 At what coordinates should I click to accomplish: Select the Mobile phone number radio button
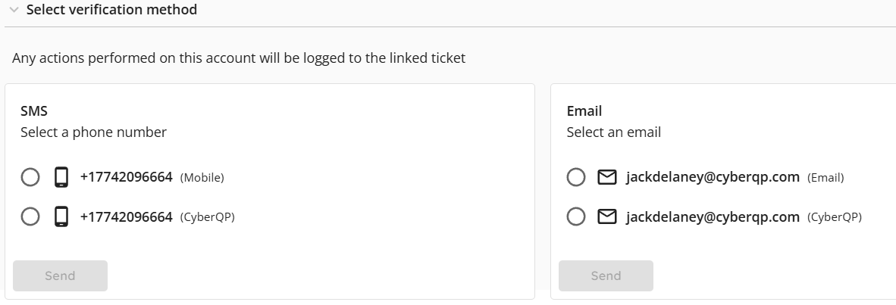pyautogui.click(x=30, y=177)
